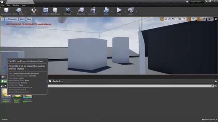Clear the search field with X button
This screenshot has width=218, height=122.
click(x=212, y=86)
